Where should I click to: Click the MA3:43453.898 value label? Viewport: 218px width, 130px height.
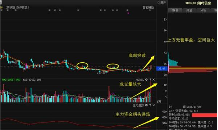tap(32, 80)
